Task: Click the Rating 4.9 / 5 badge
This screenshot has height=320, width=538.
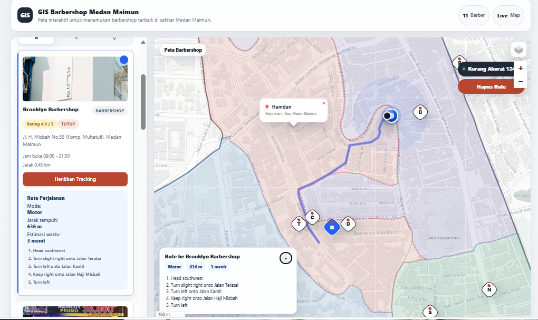Action: coord(40,124)
